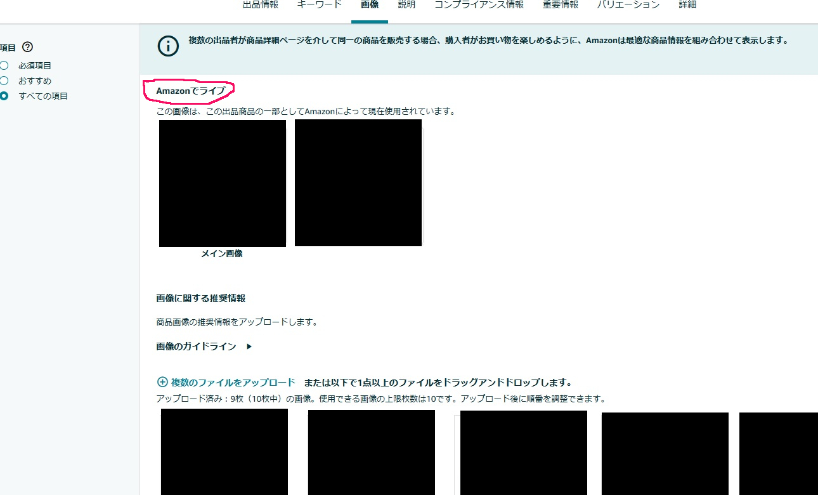Screen dimensions: 818x495
Task: Select the メイン画像 thumbnail
Action: (x=222, y=183)
